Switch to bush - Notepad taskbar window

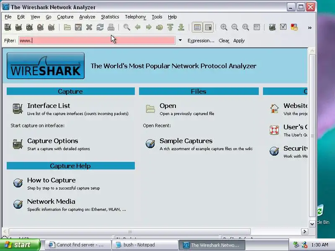click(145, 245)
